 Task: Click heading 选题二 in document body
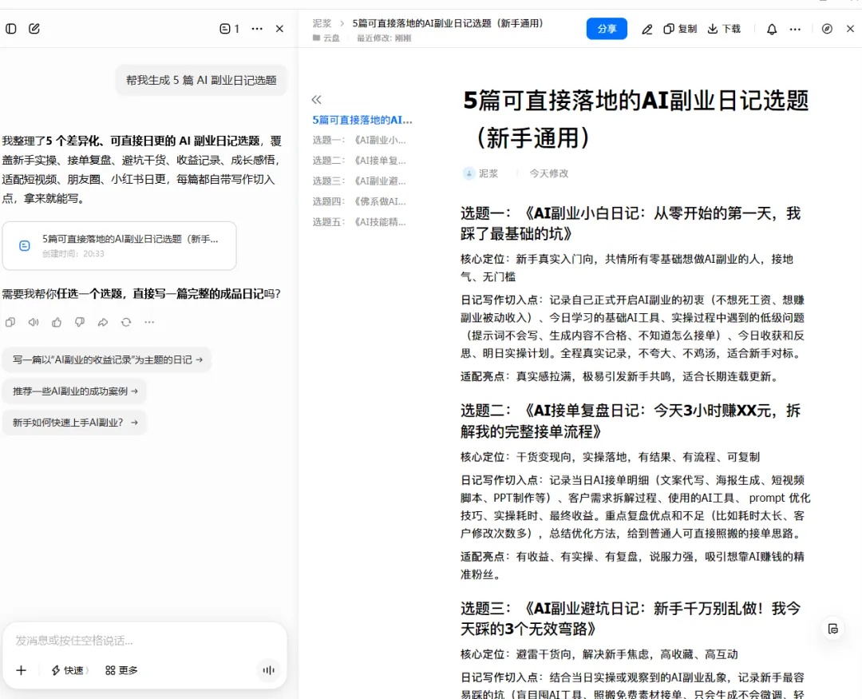tap(631, 420)
